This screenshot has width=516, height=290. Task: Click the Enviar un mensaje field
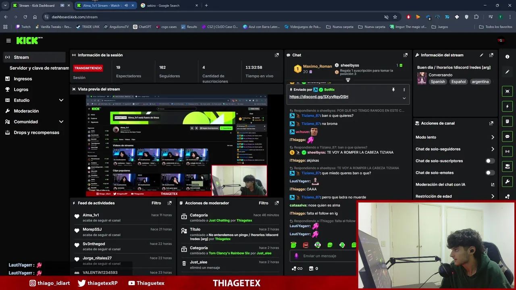(322, 256)
